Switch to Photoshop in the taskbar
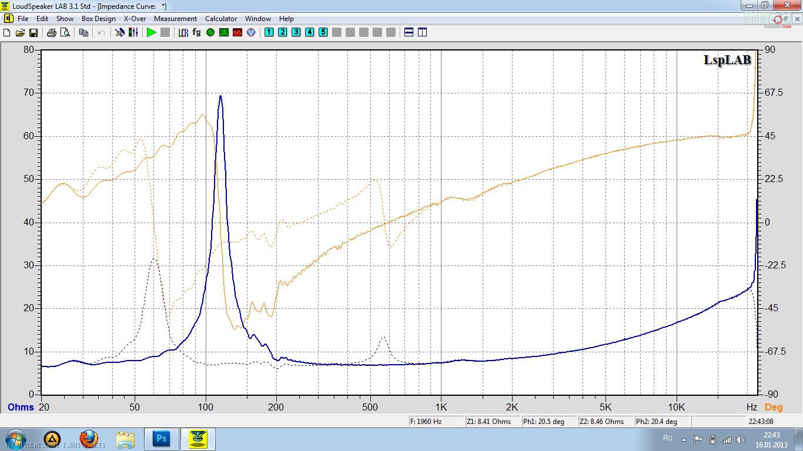Image resolution: width=803 pixels, height=451 pixels. pos(162,439)
